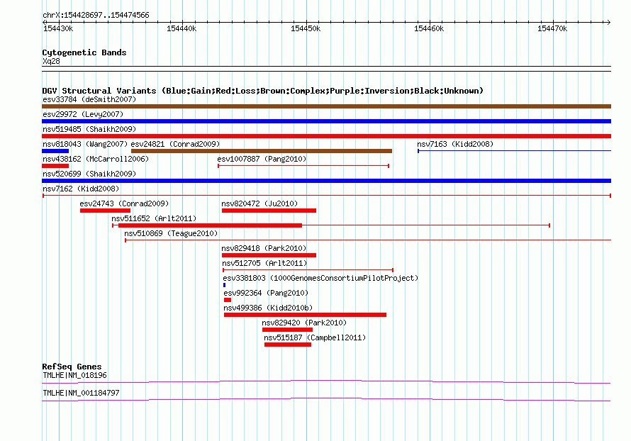Select the short red nsv438162 bar
The width and height of the screenshot is (631, 441).
point(55,166)
